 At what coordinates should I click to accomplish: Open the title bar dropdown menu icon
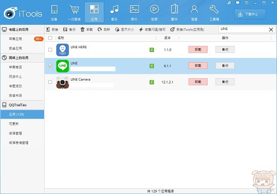246,3
